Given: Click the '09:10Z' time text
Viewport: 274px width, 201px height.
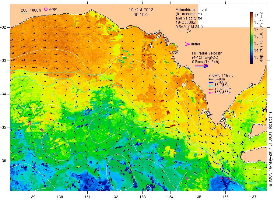Looking at the screenshot, I should click(x=140, y=15).
